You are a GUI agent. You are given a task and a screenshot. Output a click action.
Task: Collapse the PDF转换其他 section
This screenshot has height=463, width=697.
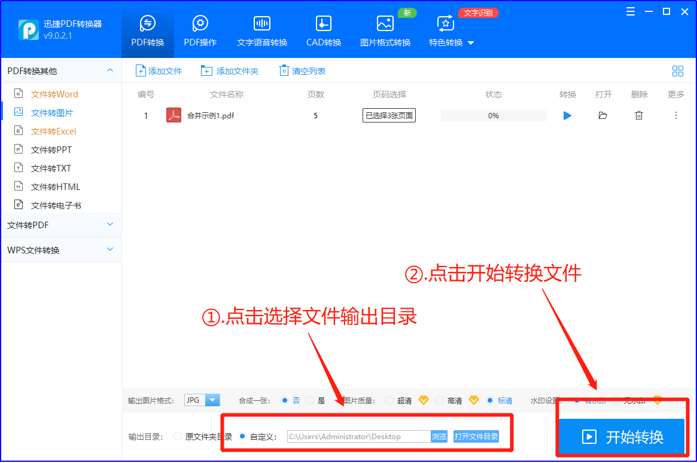coord(110,70)
